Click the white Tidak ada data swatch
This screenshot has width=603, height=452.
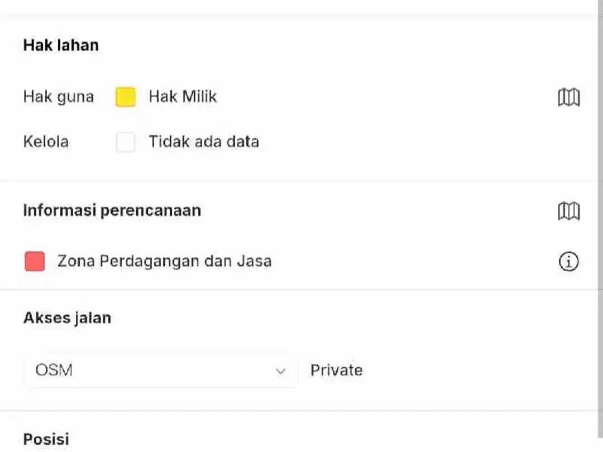pyautogui.click(x=126, y=142)
